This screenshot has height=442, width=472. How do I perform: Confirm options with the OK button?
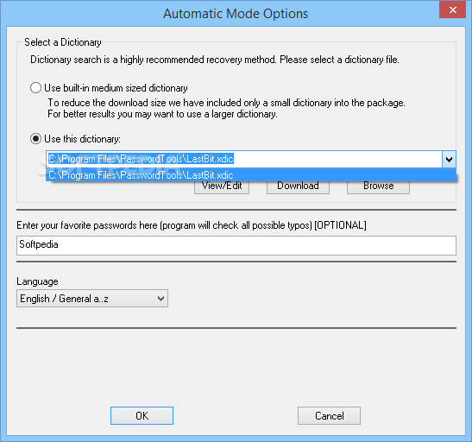click(x=142, y=415)
